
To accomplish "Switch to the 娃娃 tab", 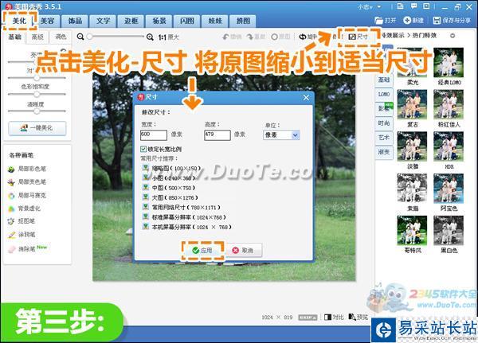I will click(x=215, y=21).
